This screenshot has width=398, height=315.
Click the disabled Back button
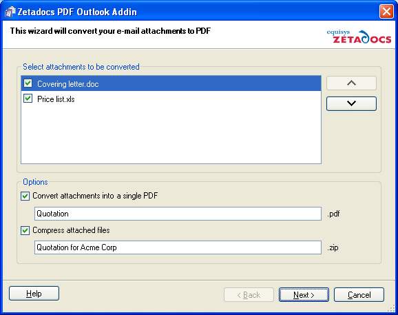tap(249, 295)
